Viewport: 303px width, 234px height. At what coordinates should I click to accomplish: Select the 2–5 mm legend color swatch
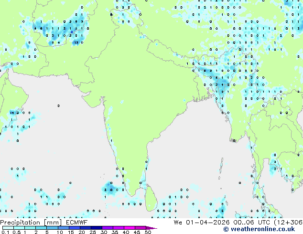pos(41,228)
